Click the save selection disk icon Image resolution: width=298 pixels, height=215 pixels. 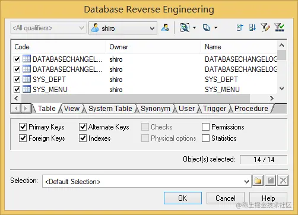coord(271,181)
